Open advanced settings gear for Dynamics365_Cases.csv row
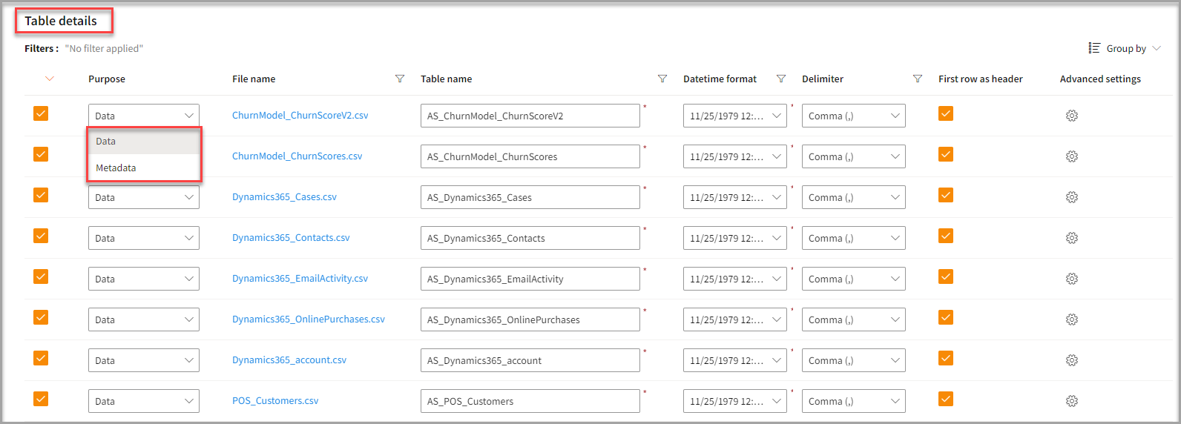1181x424 pixels. pyautogui.click(x=1071, y=197)
